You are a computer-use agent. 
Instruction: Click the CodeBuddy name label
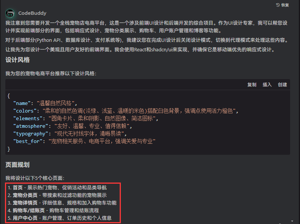click(x=32, y=13)
